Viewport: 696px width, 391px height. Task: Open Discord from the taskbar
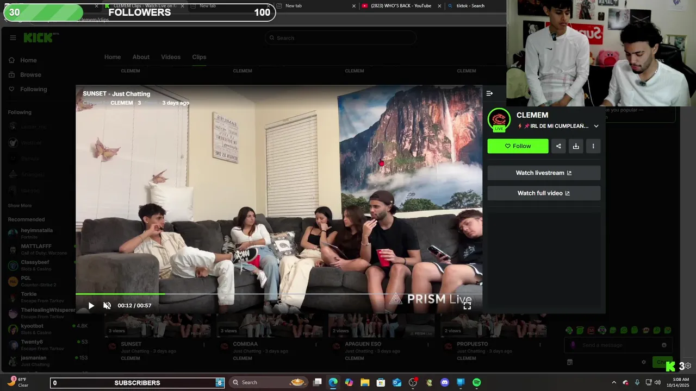pos(445,382)
